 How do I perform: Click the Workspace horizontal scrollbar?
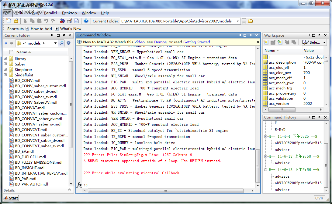point(282,109)
